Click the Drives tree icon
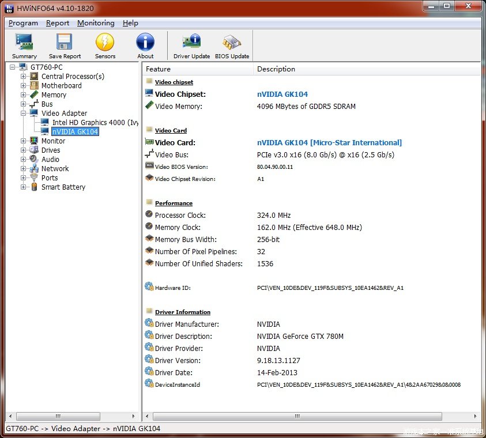Screen dimensions: 486x438 (34, 150)
